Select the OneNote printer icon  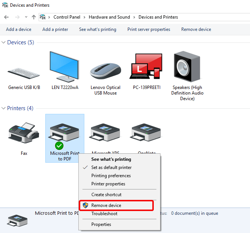(146, 133)
